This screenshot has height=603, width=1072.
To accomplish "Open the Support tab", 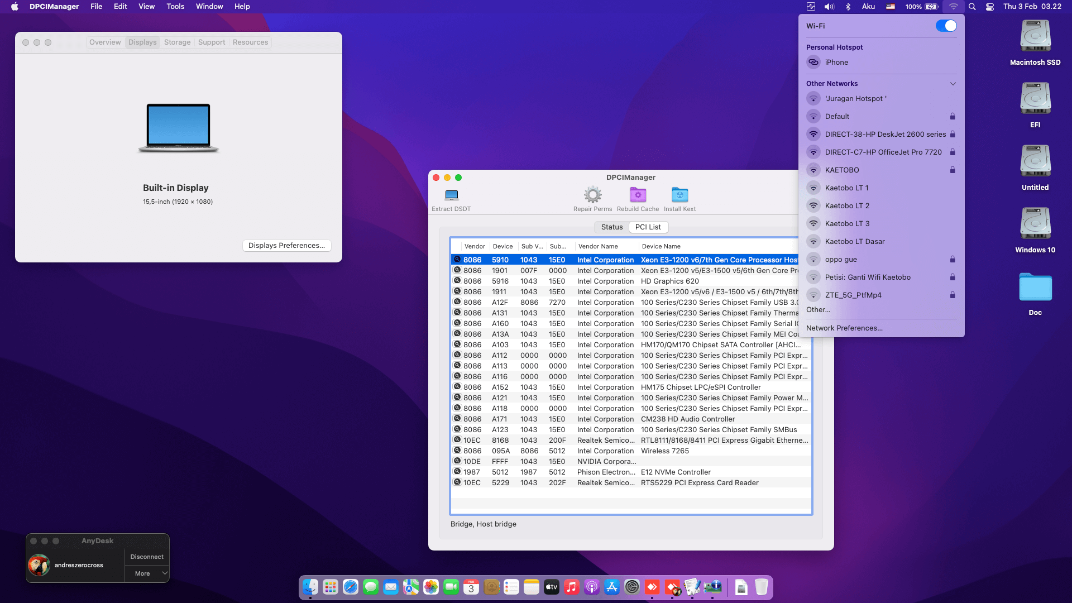I will [x=212, y=42].
